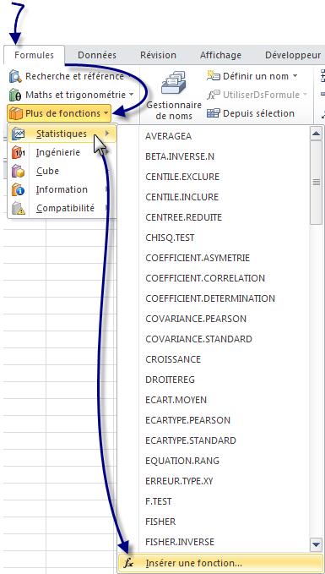Select Insérer une fonction... at menu bottom
Image resolution: width=325 pixels, height=574 pixels.
pos(221,563)
